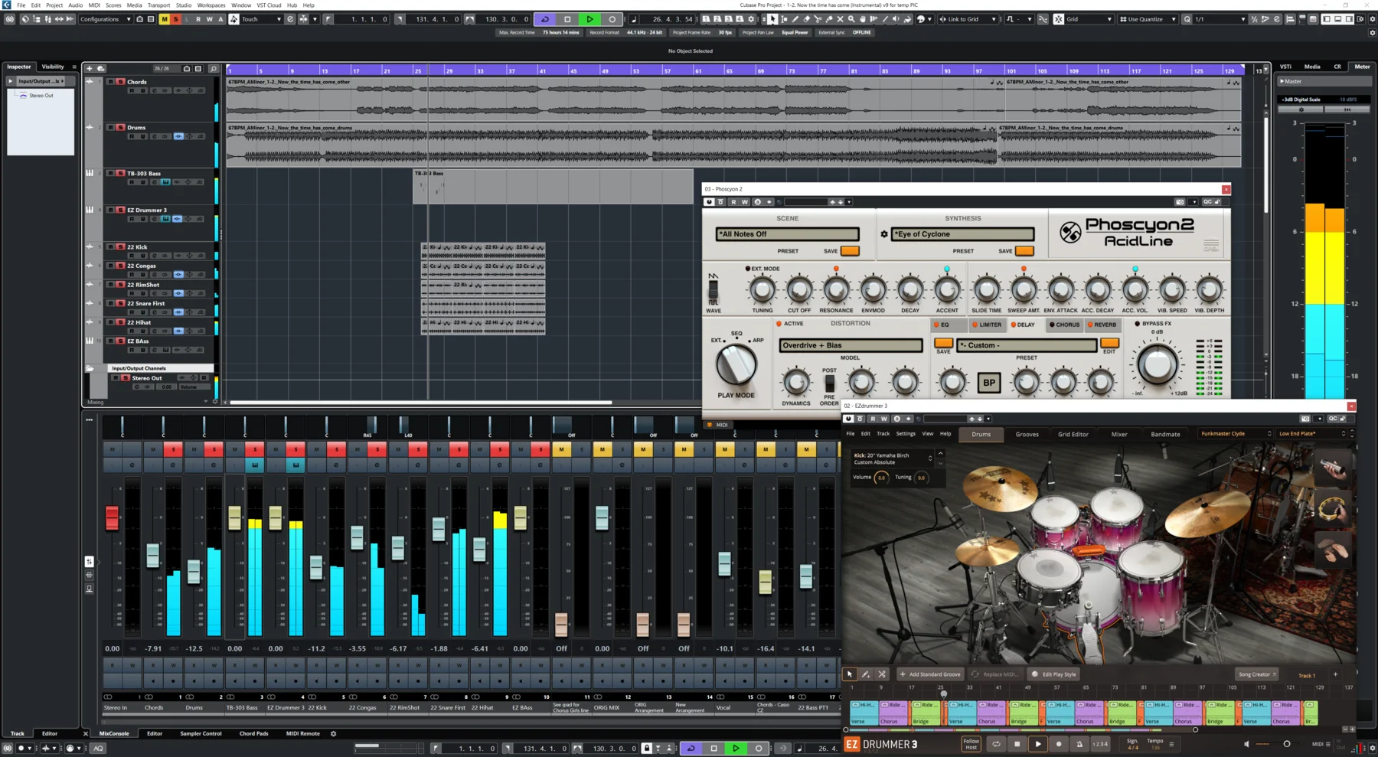Open the track search magnifier icon

213,69
